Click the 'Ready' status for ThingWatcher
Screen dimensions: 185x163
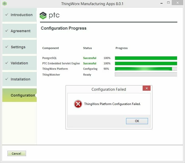[x=87, y=75]
